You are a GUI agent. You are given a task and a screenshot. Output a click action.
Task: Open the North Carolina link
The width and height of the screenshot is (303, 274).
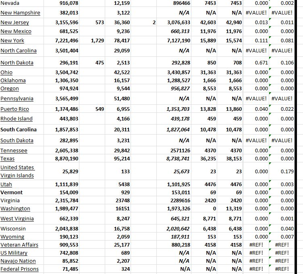[x=19, y=51]
